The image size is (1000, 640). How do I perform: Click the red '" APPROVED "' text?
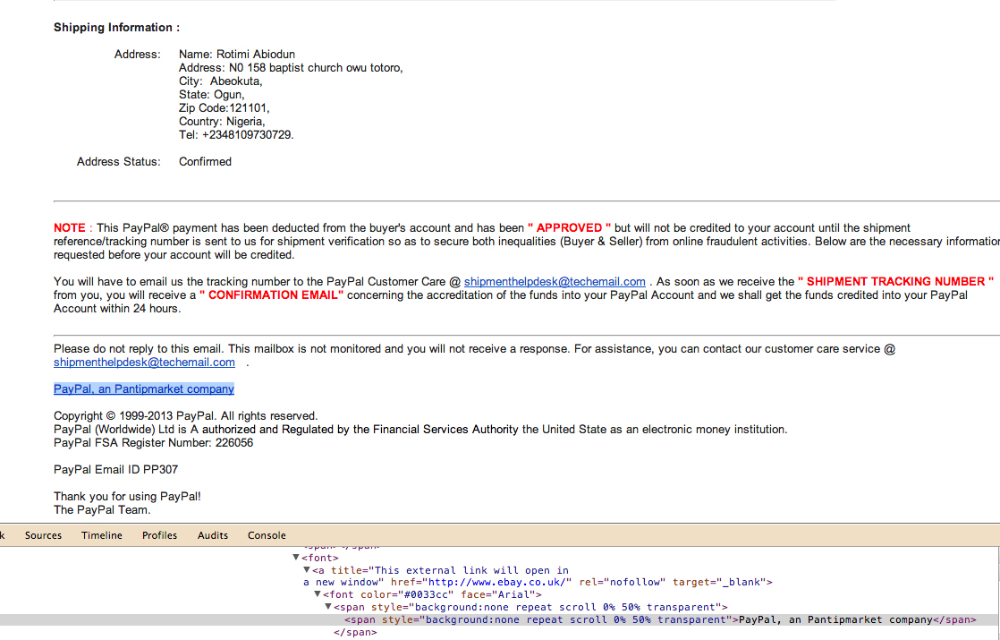(570, 227)
